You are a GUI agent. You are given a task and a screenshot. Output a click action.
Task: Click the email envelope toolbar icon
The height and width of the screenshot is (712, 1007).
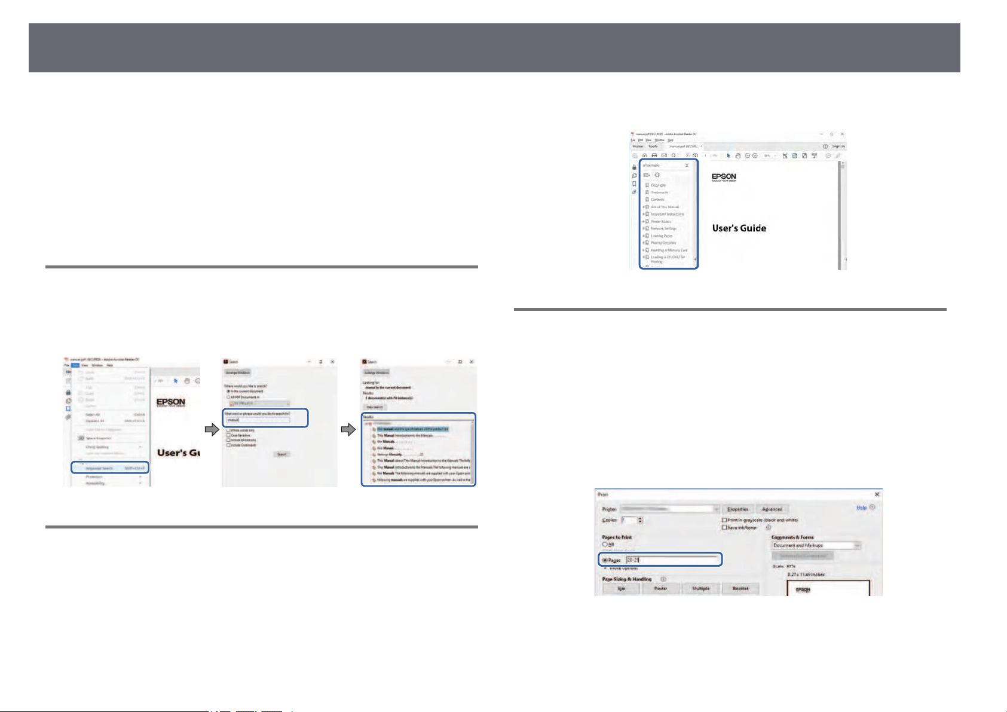664,155
